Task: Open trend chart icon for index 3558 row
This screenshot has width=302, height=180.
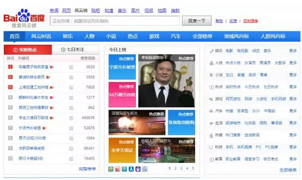Action: tap(71, 77)
